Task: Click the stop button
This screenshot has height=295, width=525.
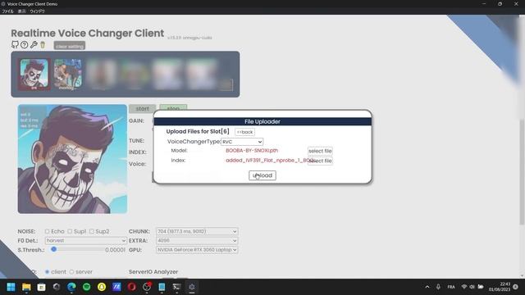Action: (173, 108)
